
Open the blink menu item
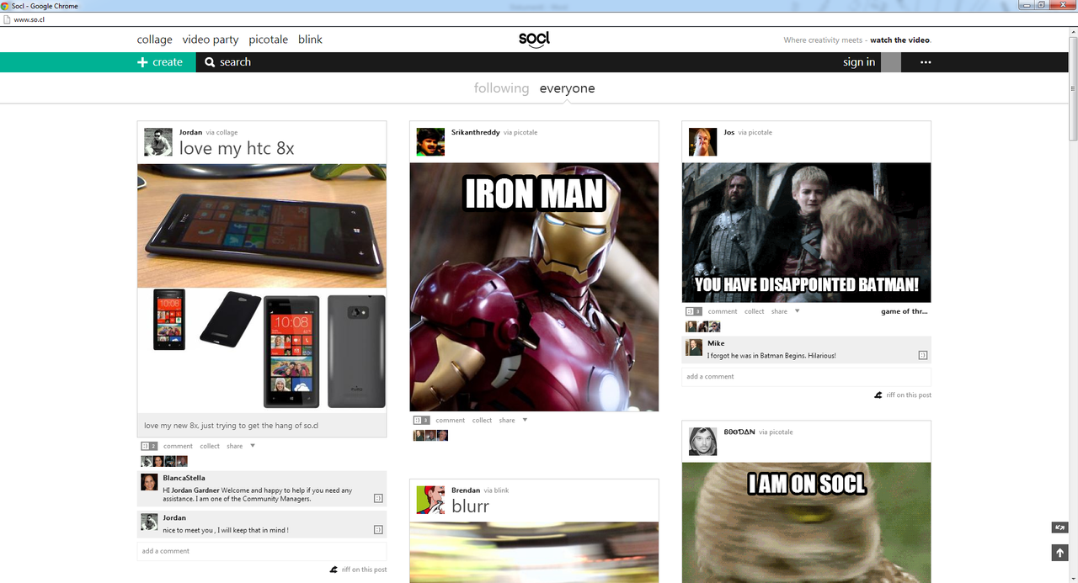coord(310,40)
